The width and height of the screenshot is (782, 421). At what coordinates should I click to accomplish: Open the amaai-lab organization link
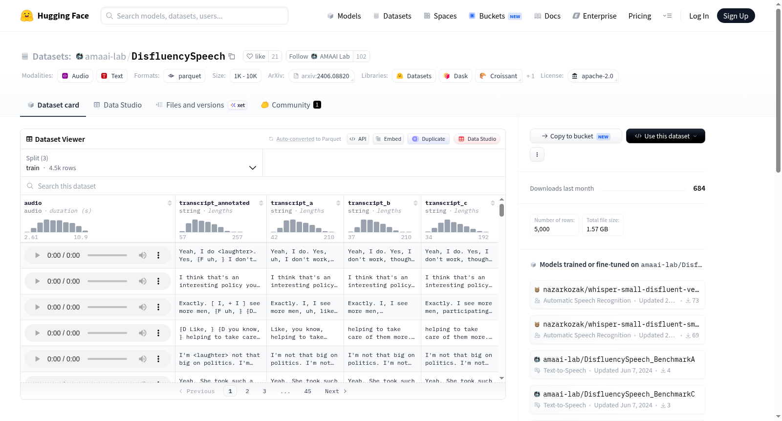click(x=105, y=56)
